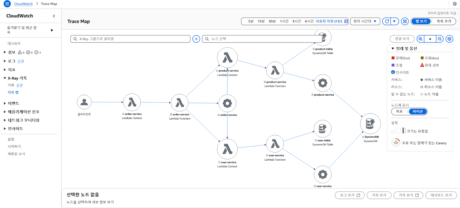The image size is (460, 208).
Task: Select the user-service gear node
Action: coord(323,174)
